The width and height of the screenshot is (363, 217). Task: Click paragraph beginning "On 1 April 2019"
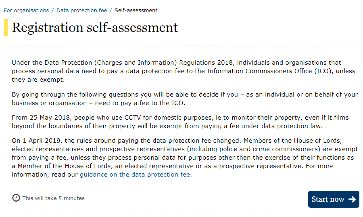click(185, 158)
